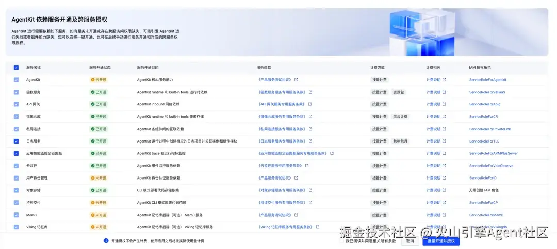Click external-link icon beside 云监控服务专用服务条款
The height and width of the screenshot is (249, 557).
coord(307,166)
